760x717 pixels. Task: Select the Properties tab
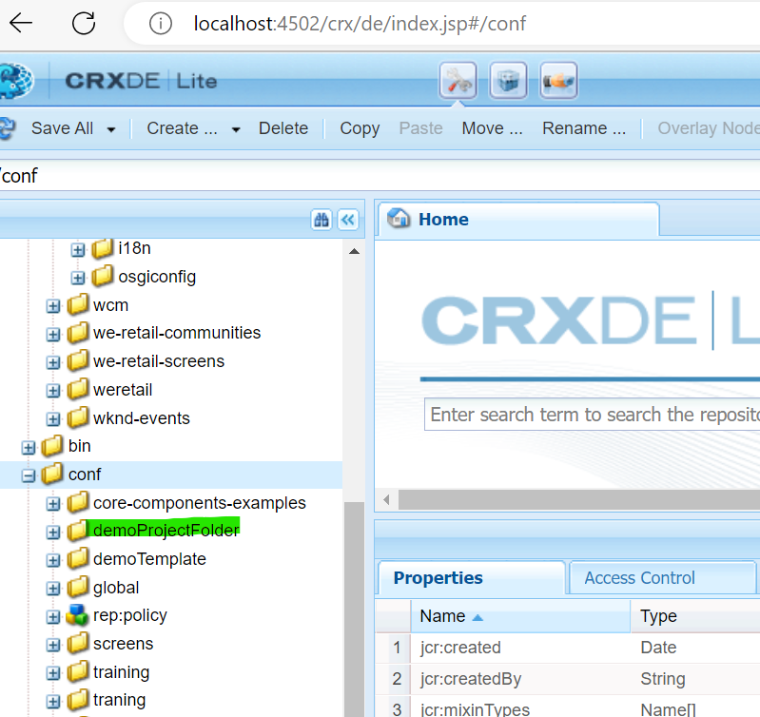click(472, 577)
